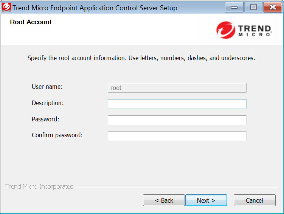Click into the Password field
This screenshot has width=284, height=214.
(x=177, y=120)
